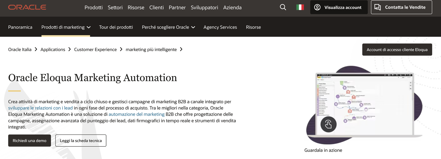This screenshot has width=441, height=159.
Task: Click the Contatta le Vendite button
Action: click(401, 7)
